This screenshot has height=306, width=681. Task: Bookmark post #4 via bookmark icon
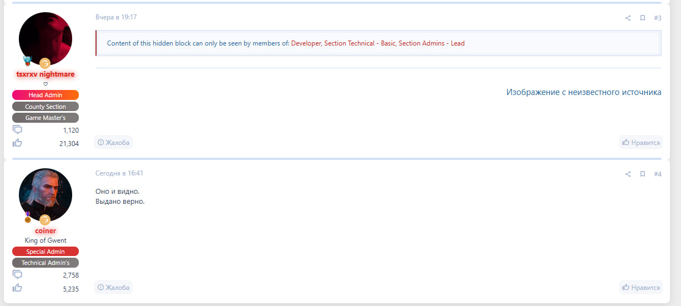643,174
